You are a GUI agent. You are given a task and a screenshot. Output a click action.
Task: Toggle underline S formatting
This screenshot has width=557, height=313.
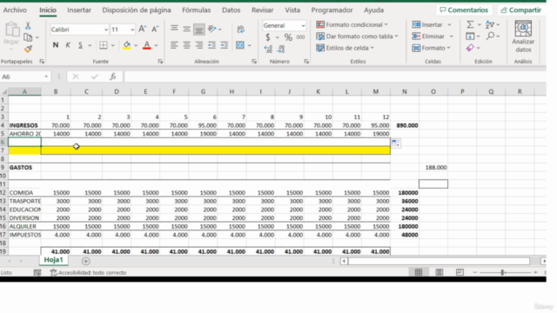click(x=80, y=45)
